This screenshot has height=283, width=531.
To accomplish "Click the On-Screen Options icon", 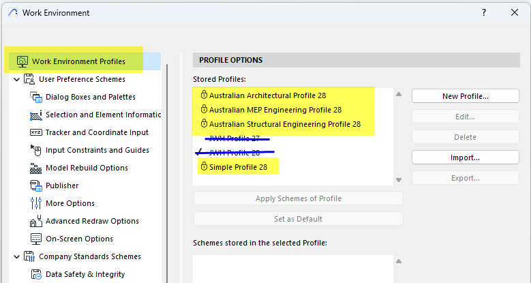I will (36, 239).
